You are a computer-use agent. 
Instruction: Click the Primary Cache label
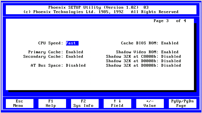46,52
